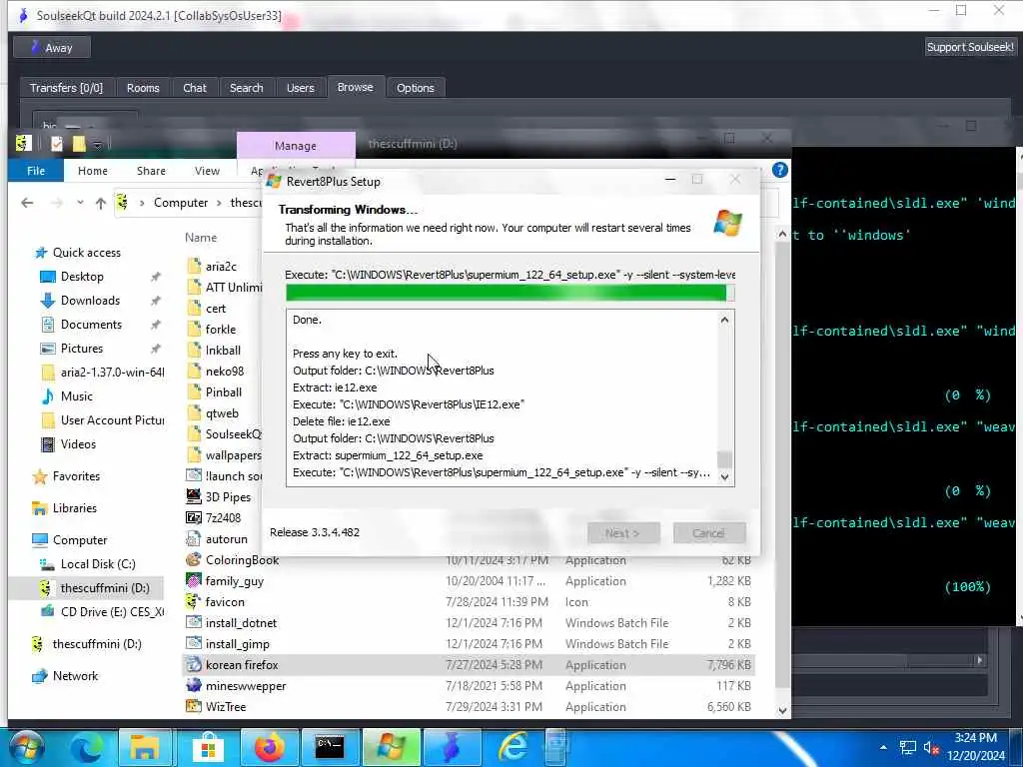1023x767 pixels.
Task: Open Microsoft Store from taskbar
Action: [208, 747]
